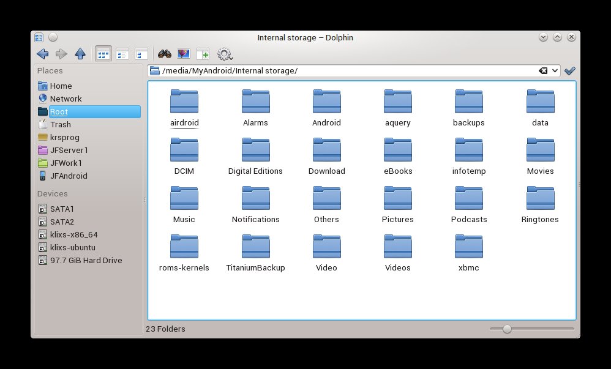Select the backups folder icon

tap(469, 102)
